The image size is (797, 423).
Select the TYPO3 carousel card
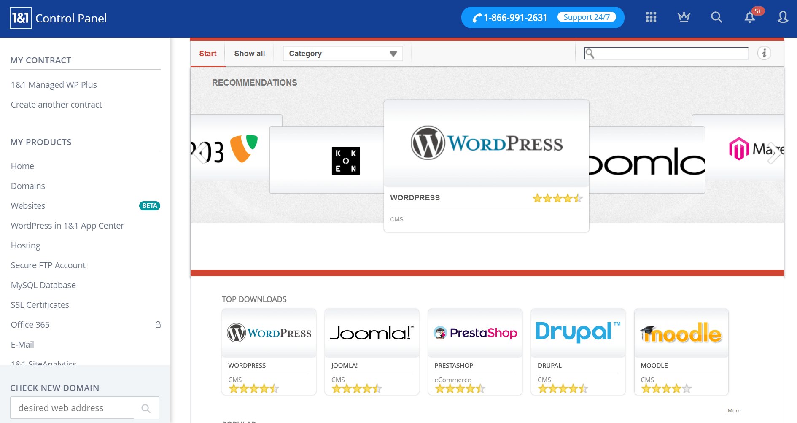coord(230,148)
